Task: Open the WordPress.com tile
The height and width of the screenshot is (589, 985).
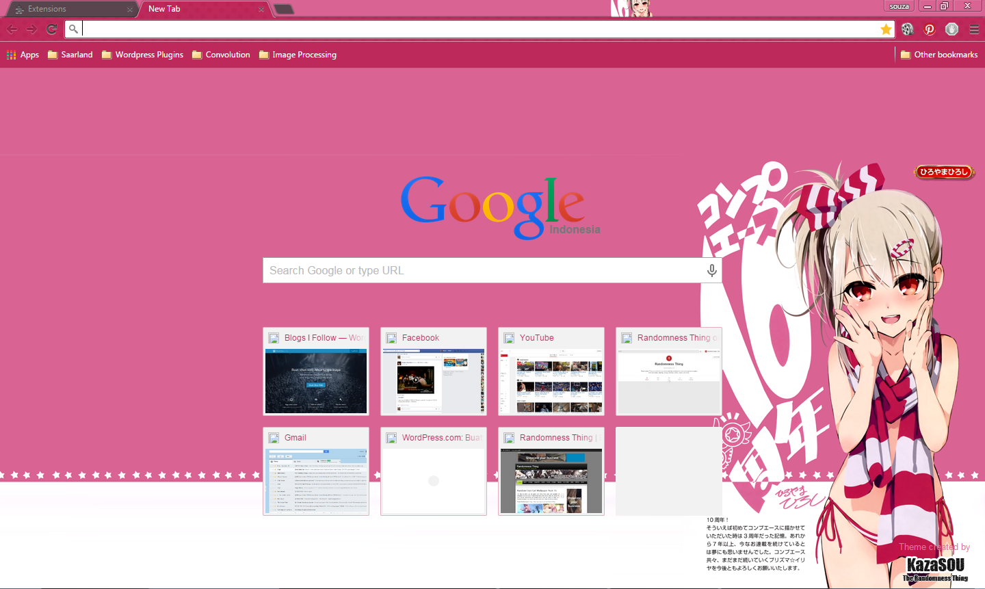Action: (434, 471)
